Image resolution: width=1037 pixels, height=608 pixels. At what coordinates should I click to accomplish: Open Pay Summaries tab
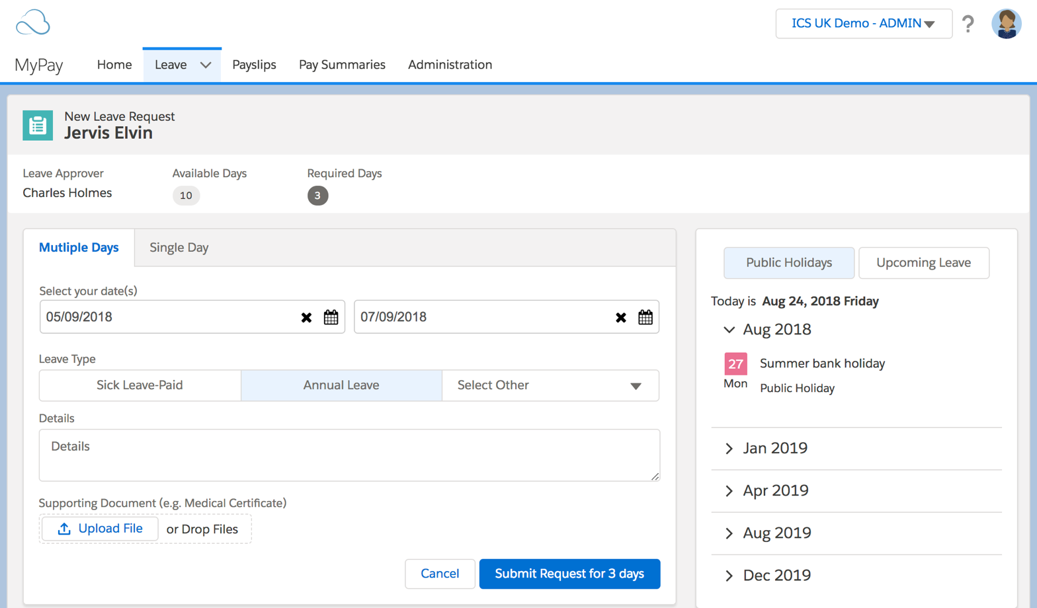click(x=342, y=65)
